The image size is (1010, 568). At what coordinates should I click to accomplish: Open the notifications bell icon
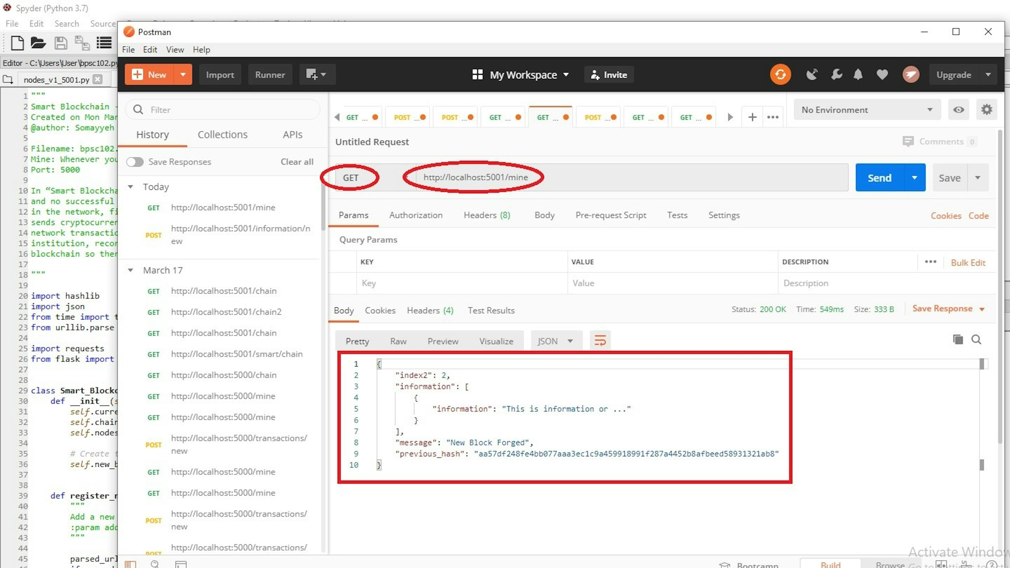[x=858, y=74]
